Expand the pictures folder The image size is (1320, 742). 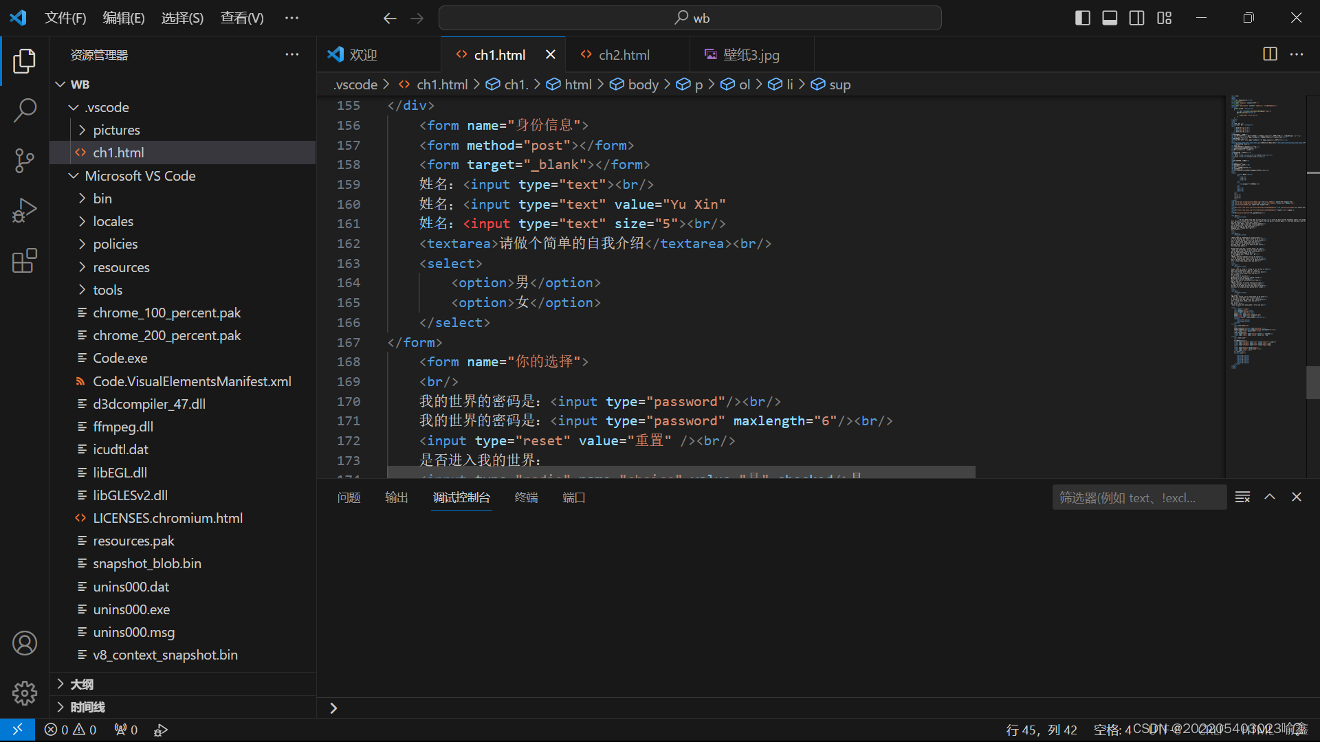[x=116, y=130]
